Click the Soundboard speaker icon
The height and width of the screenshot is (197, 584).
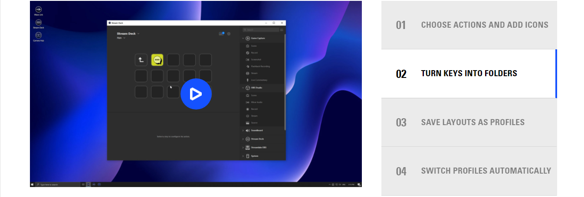pos(247,130)
